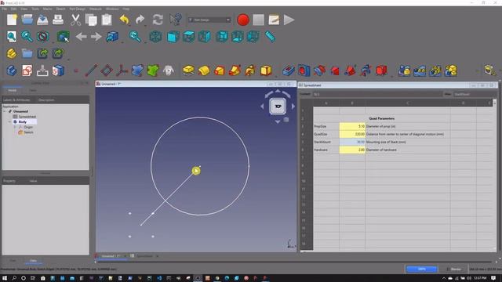Click the Copy icon
Viewport: 502px width, 282px height.
click(91, 20)
